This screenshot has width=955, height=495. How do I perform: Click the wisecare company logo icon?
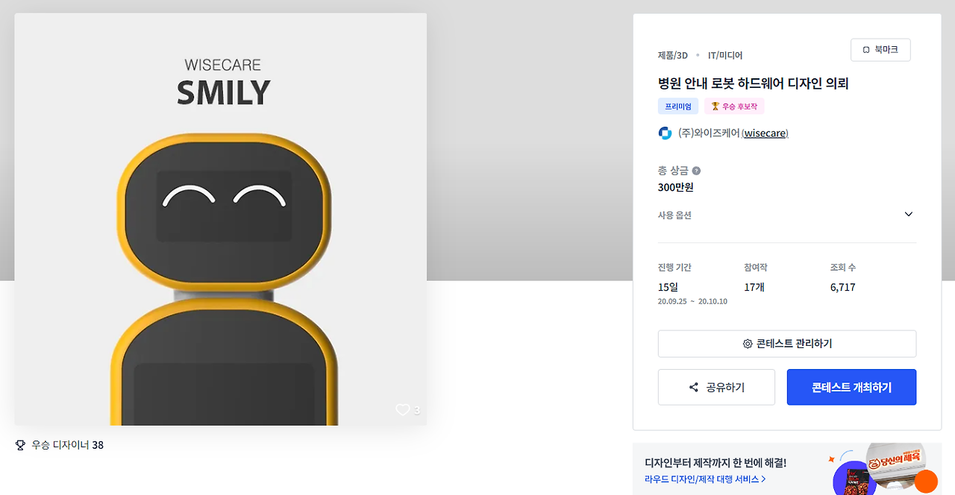coord(665,133)
